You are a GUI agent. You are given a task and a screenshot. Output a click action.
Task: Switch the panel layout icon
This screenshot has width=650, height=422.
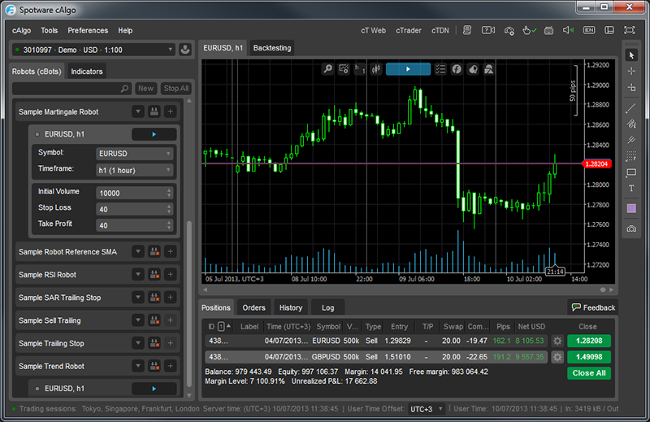pos(609,30)
